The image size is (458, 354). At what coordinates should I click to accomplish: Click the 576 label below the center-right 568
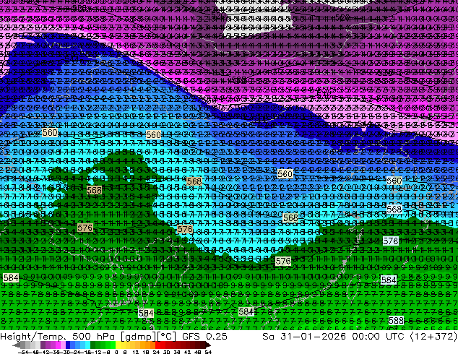pos(283,261)
